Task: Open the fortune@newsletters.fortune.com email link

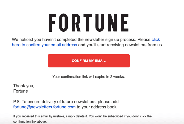Action: 44,107
